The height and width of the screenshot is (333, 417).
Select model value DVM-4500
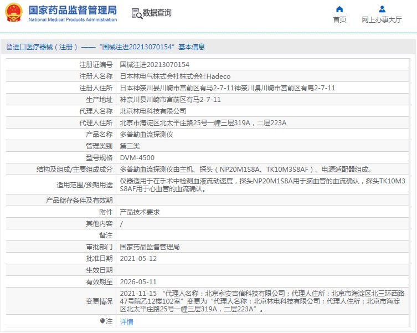pos(137,158)
